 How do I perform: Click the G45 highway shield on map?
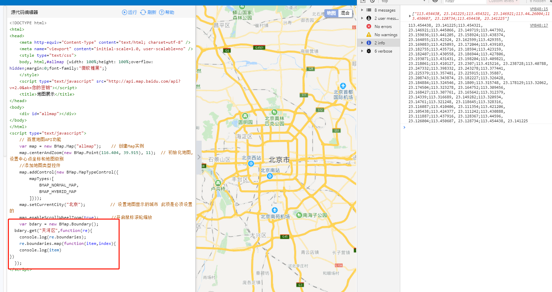pyautogui.click(x=285, y=236)
